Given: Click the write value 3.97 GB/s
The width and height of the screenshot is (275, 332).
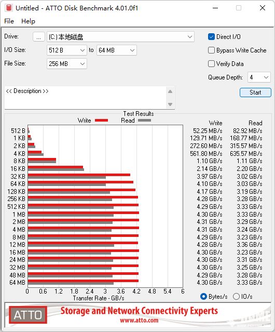Looking at the screenshot, I should pyautogui.click(x=210, y=176).
